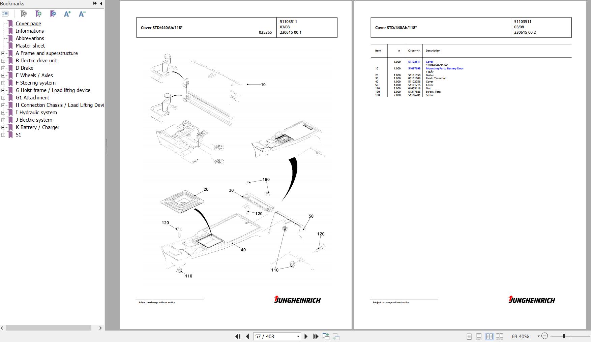
Task: Select the F Steering system bookmark
Action: [x=36, y=83]
